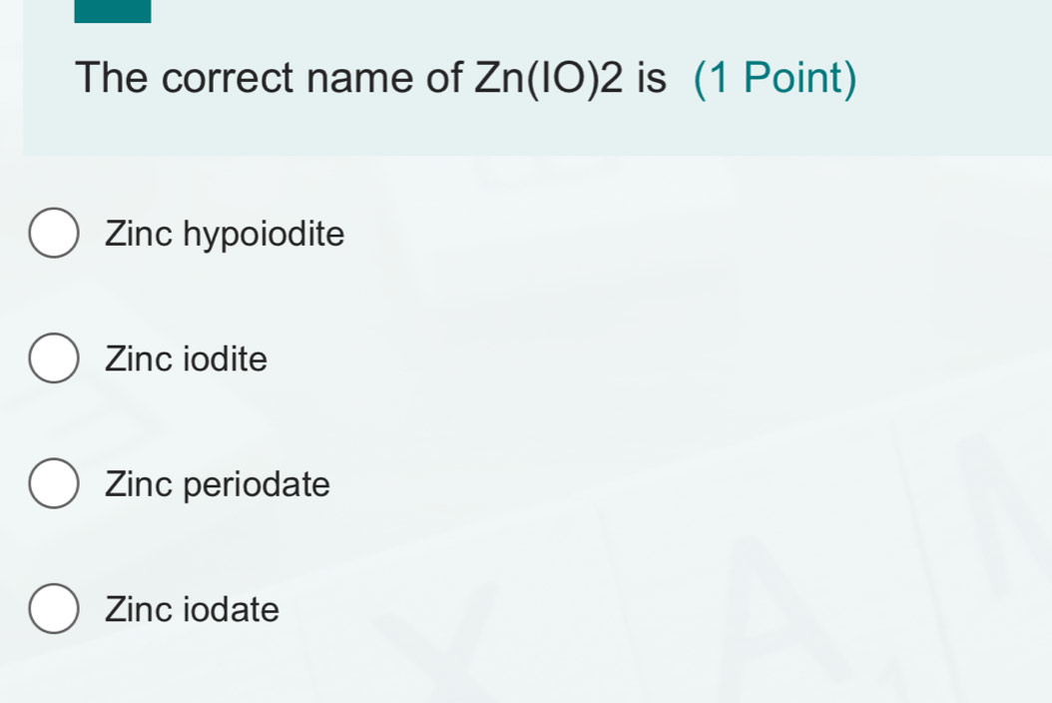The height and width of the screenshot is (703, 1052).
Task: Click the Zinc periodate answer label
Action: pos(217,485)
